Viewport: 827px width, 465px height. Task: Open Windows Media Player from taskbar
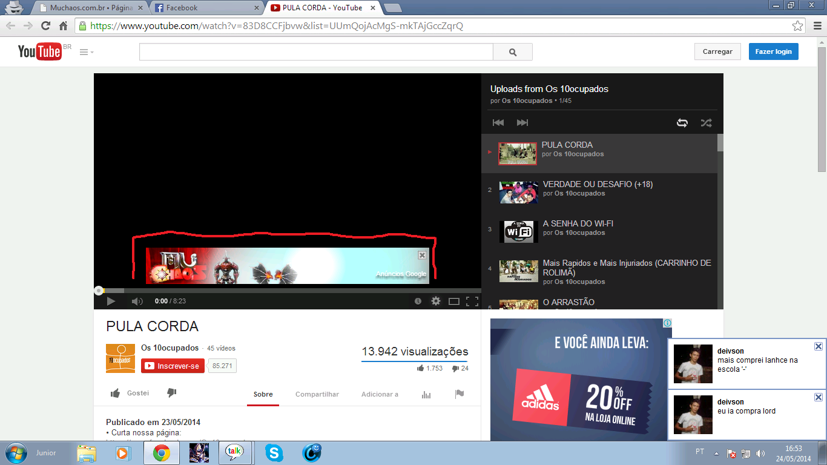pos(123,453)
